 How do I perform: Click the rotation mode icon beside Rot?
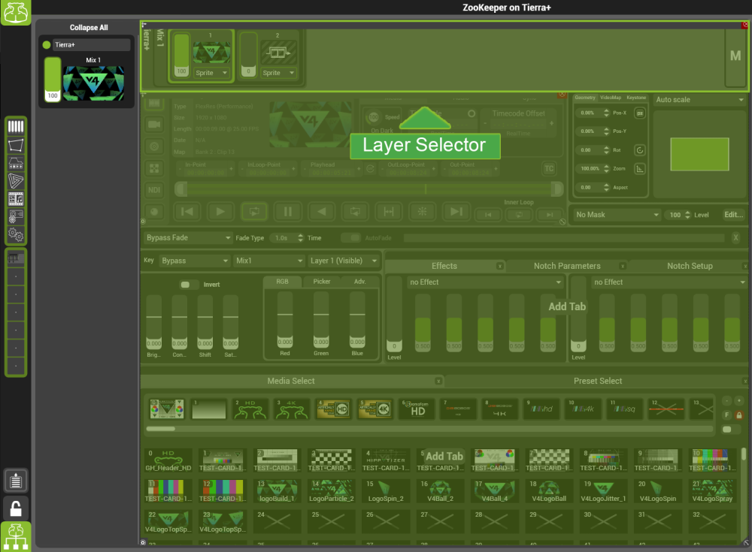point(640,150)
